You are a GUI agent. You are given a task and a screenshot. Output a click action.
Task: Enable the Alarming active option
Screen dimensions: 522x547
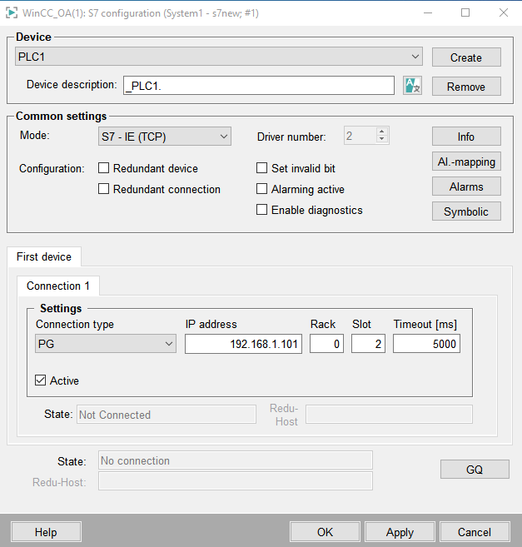[x=262, y=189]
